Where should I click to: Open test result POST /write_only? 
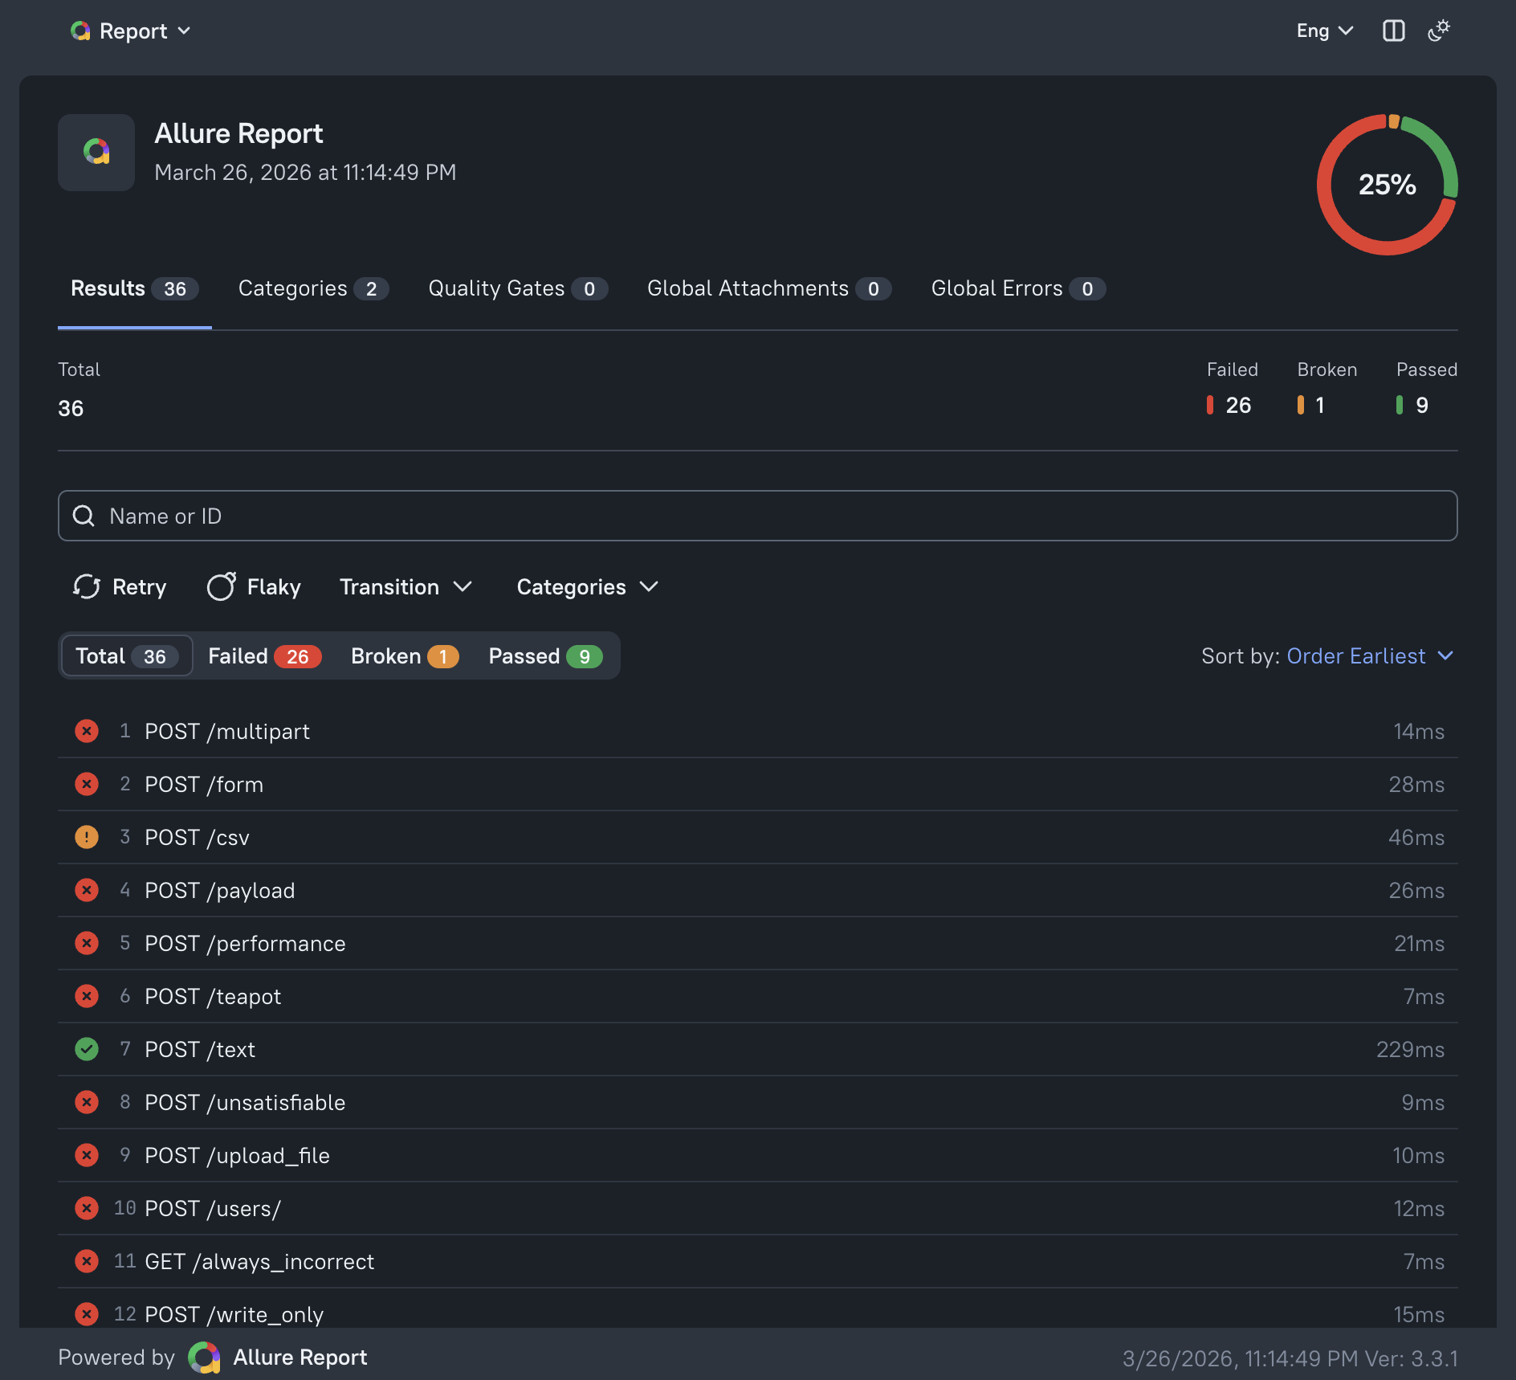click(758, 1309)
